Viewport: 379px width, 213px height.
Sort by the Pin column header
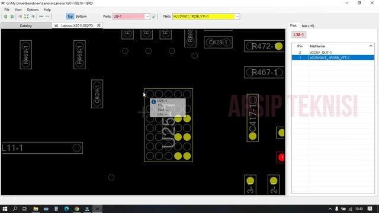[300, 46]
